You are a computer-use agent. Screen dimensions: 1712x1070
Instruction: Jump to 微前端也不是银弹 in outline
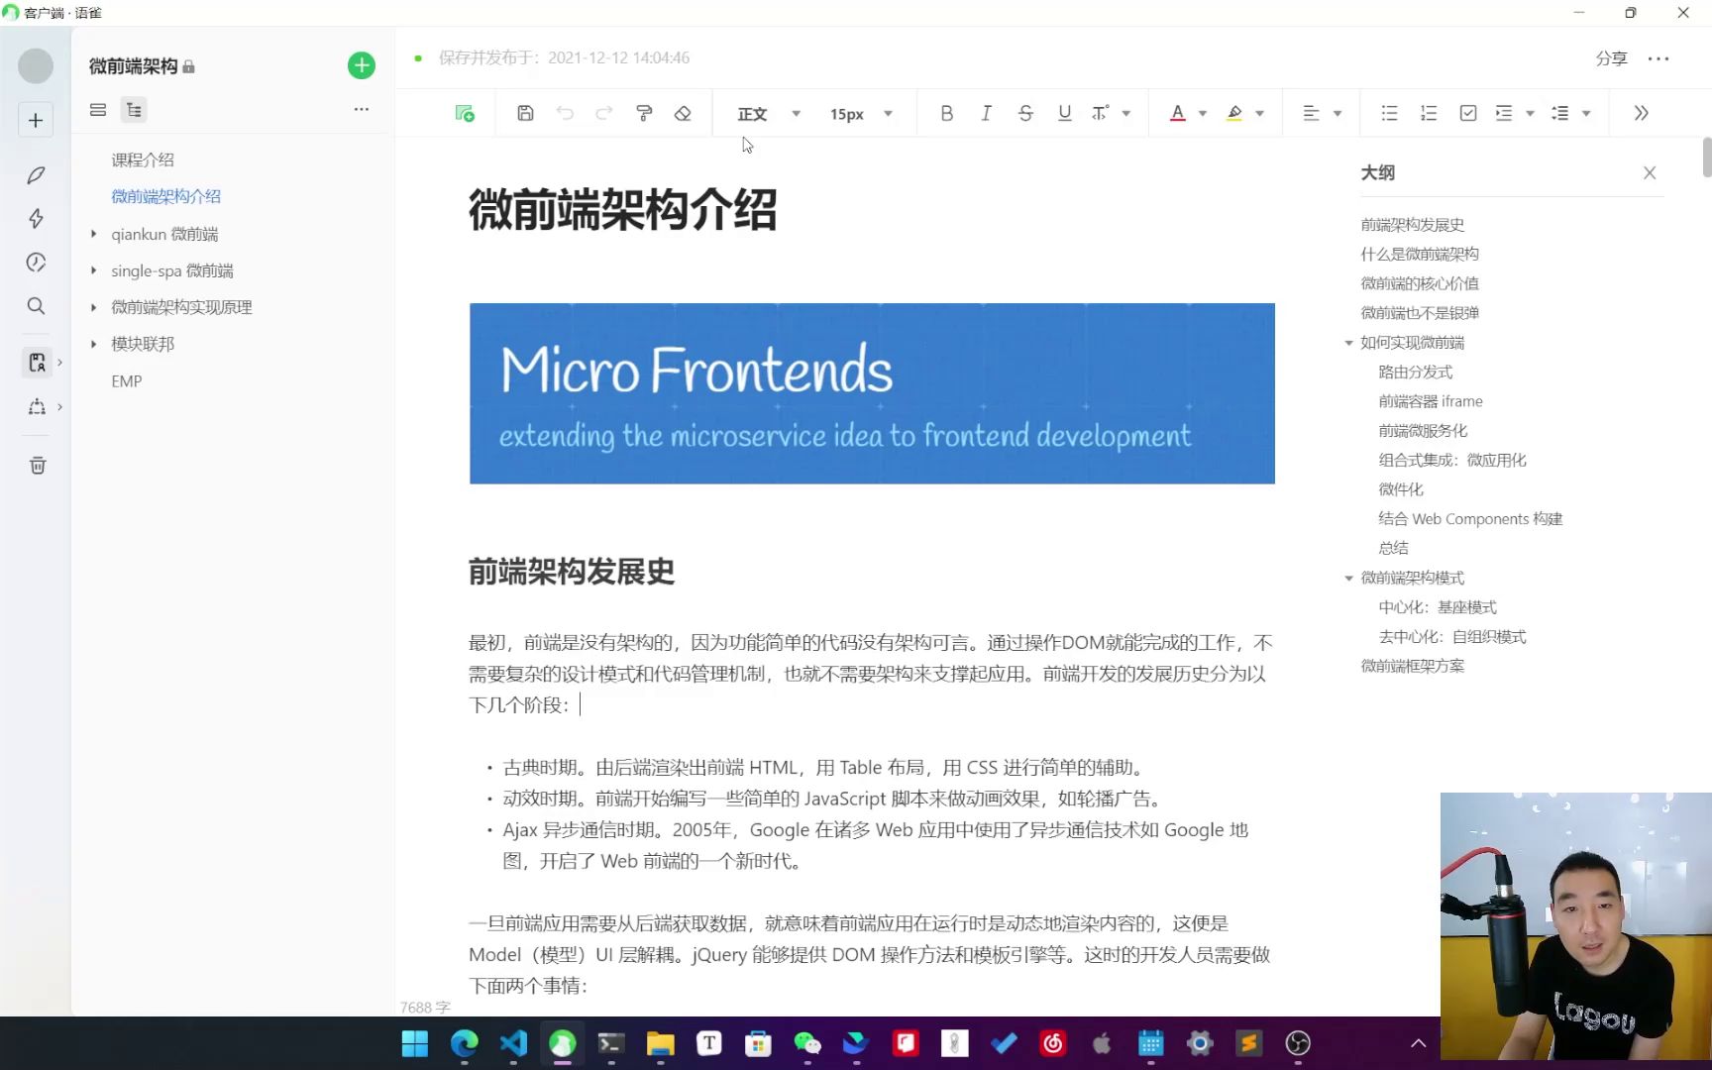click(x=1419, y=313)
